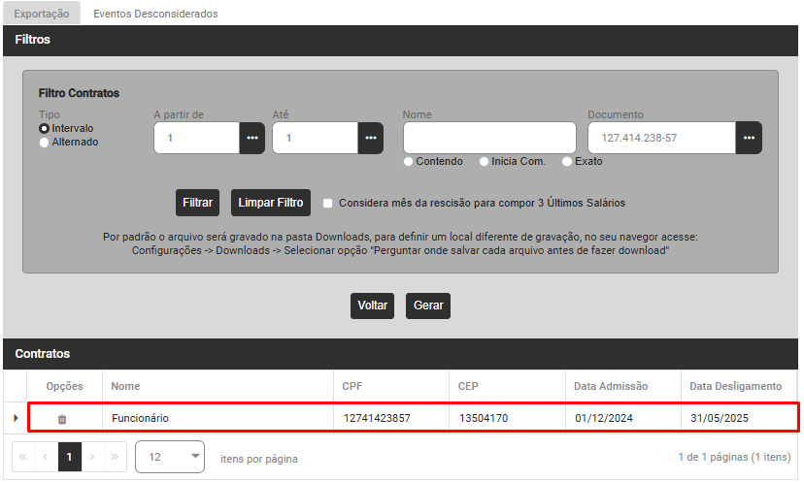Switch to the Exportação tab
This screenshot has width=804, height=482.
(x=42, y=14)
